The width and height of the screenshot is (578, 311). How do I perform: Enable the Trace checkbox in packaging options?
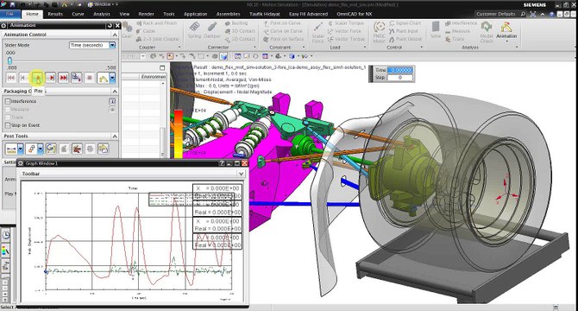(8, 117)
